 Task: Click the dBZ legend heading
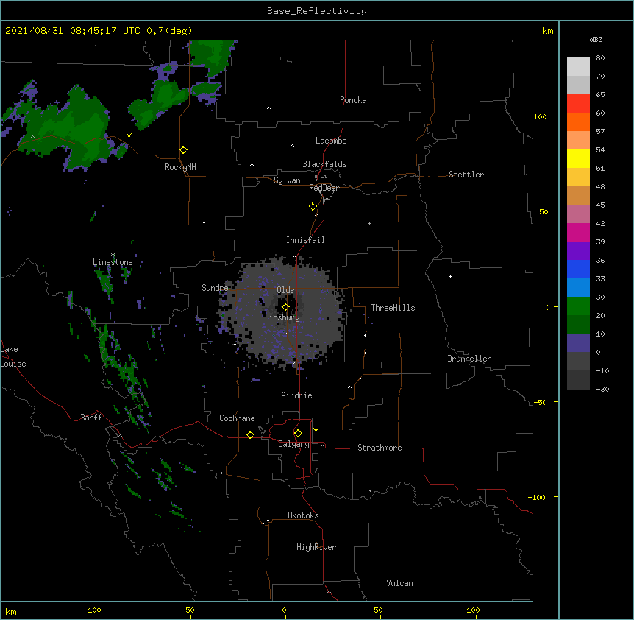point(596,39)
